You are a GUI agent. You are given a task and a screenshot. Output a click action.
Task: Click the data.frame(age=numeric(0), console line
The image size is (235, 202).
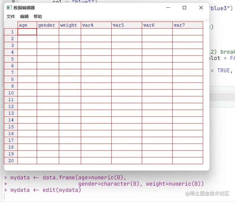tap(84, 178)
